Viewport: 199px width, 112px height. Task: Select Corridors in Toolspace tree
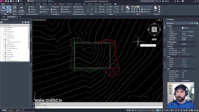[10, 53]
